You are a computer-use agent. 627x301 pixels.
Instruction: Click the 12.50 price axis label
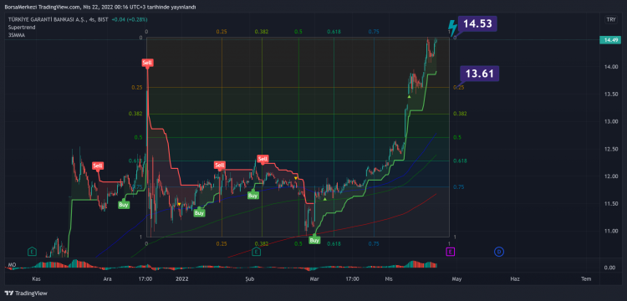coord(610,149)
